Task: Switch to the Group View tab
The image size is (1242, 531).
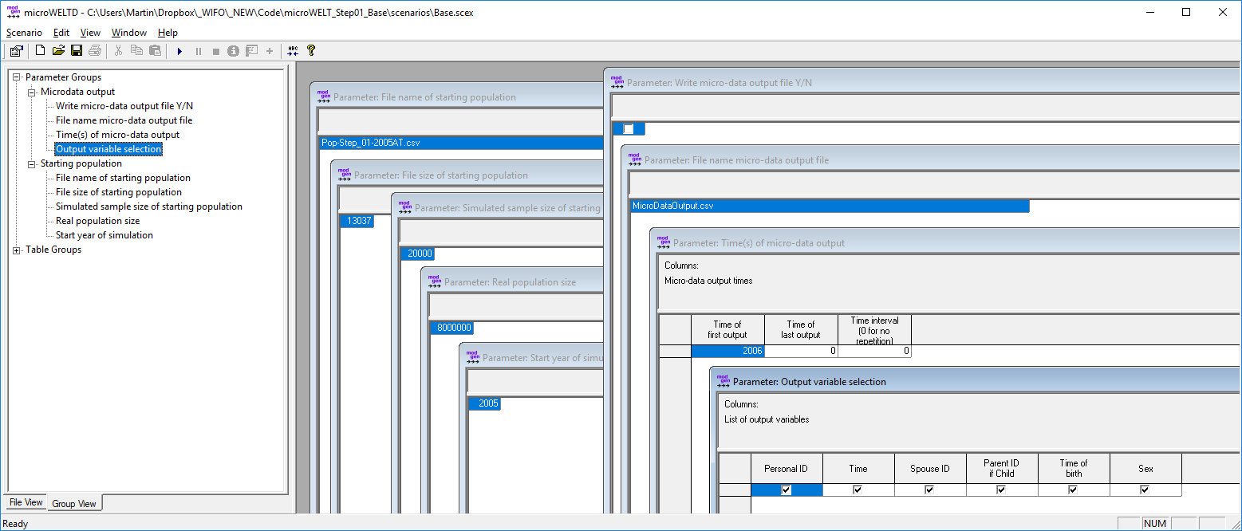Action: click(x=74, y=503)
